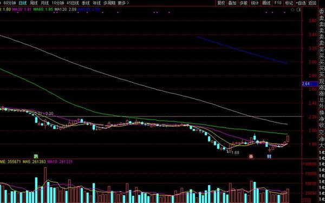This screenshot has height=203, width=325.
Task: Open the 统计 statistics menu
Action: coord(255,3)
